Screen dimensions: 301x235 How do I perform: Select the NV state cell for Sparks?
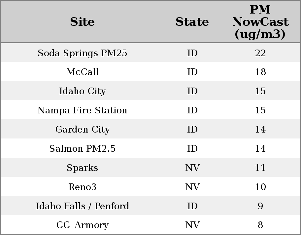coord(192,168)
